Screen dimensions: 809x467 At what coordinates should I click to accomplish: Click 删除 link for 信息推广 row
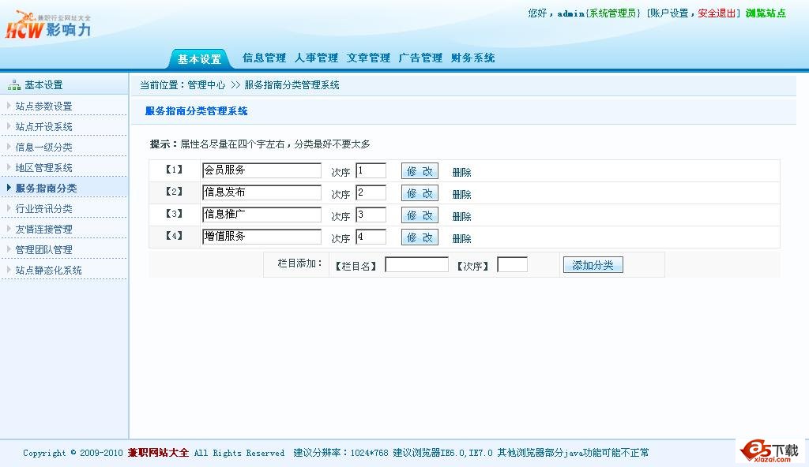click(x=461, y=216)
